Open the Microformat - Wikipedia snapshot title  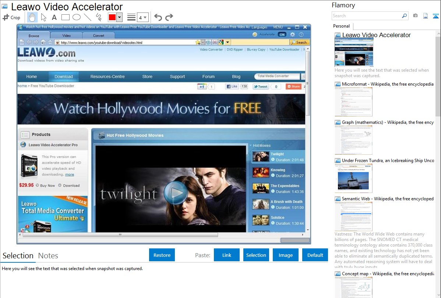[388, 84]
